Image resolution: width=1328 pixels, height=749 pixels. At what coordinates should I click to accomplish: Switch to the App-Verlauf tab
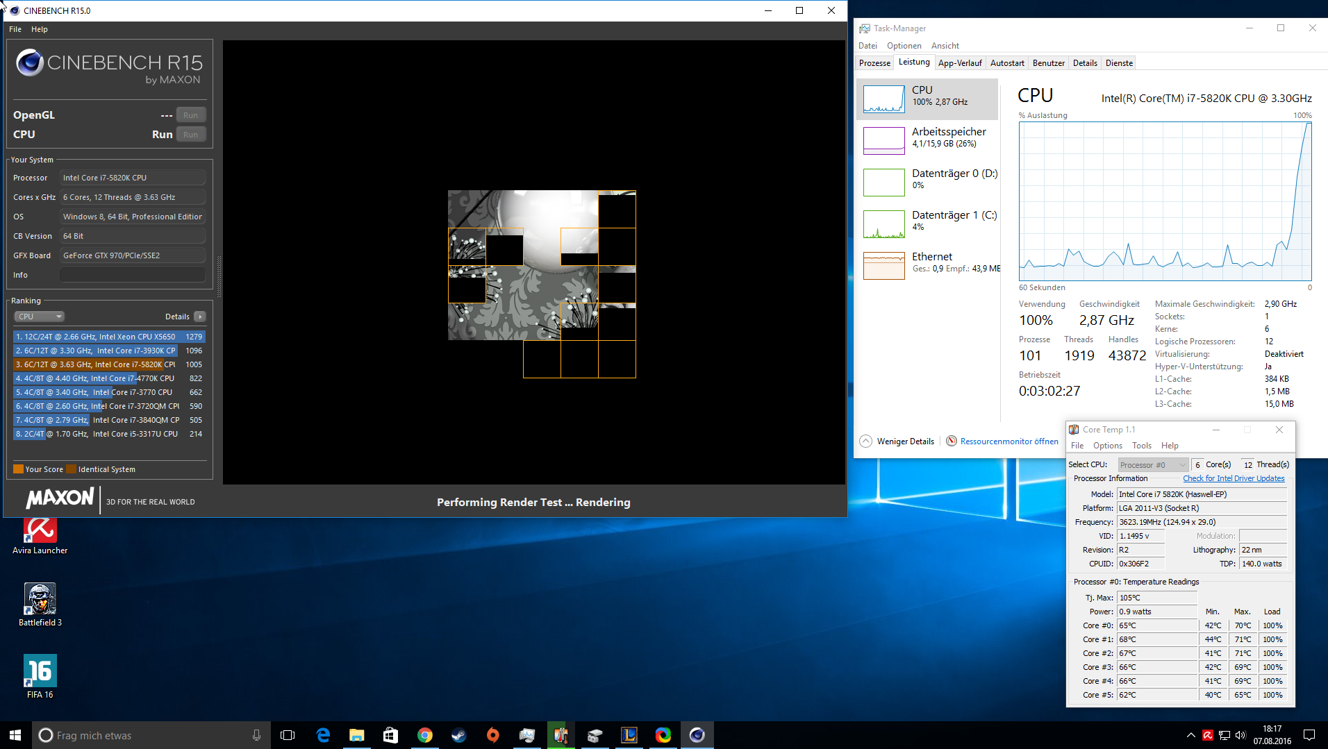point(960,63)
